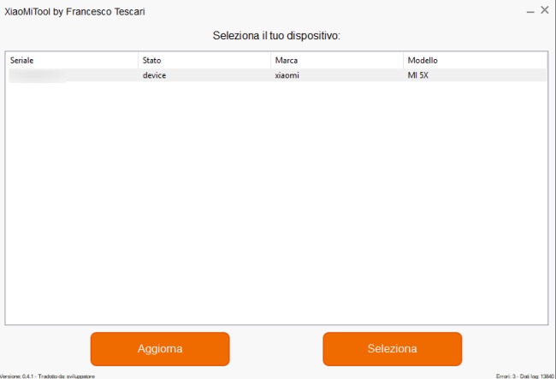This screenshot has width=556, height=379.
Task: Click the XiaoMiTool by Francesco Tescari title
Action: click(x=74, y=12)
